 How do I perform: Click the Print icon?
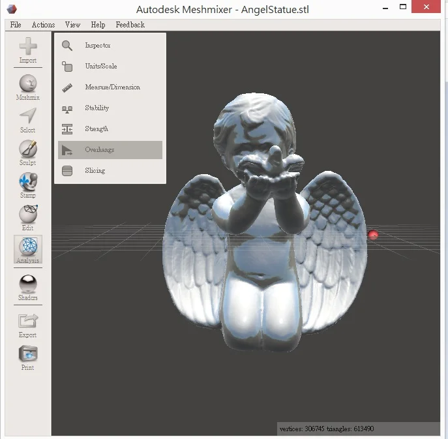[28, 354]
